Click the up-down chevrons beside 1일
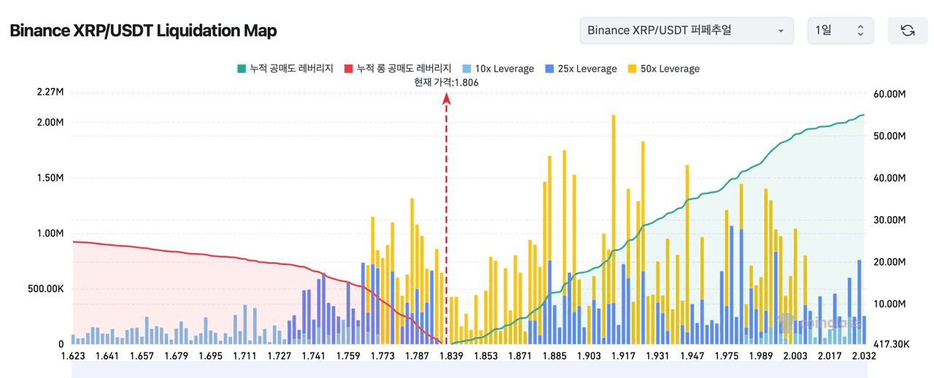This screenshot has width=934, height=378. coord(860,31)
